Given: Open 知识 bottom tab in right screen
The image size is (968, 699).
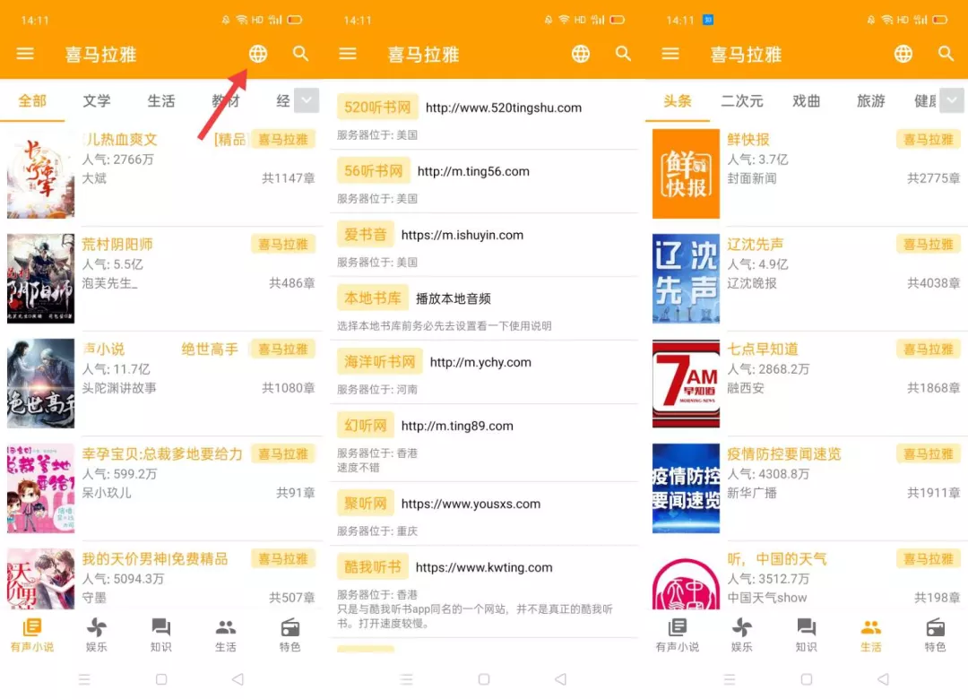Looking at the screenshot, I should tap(807, 635).
